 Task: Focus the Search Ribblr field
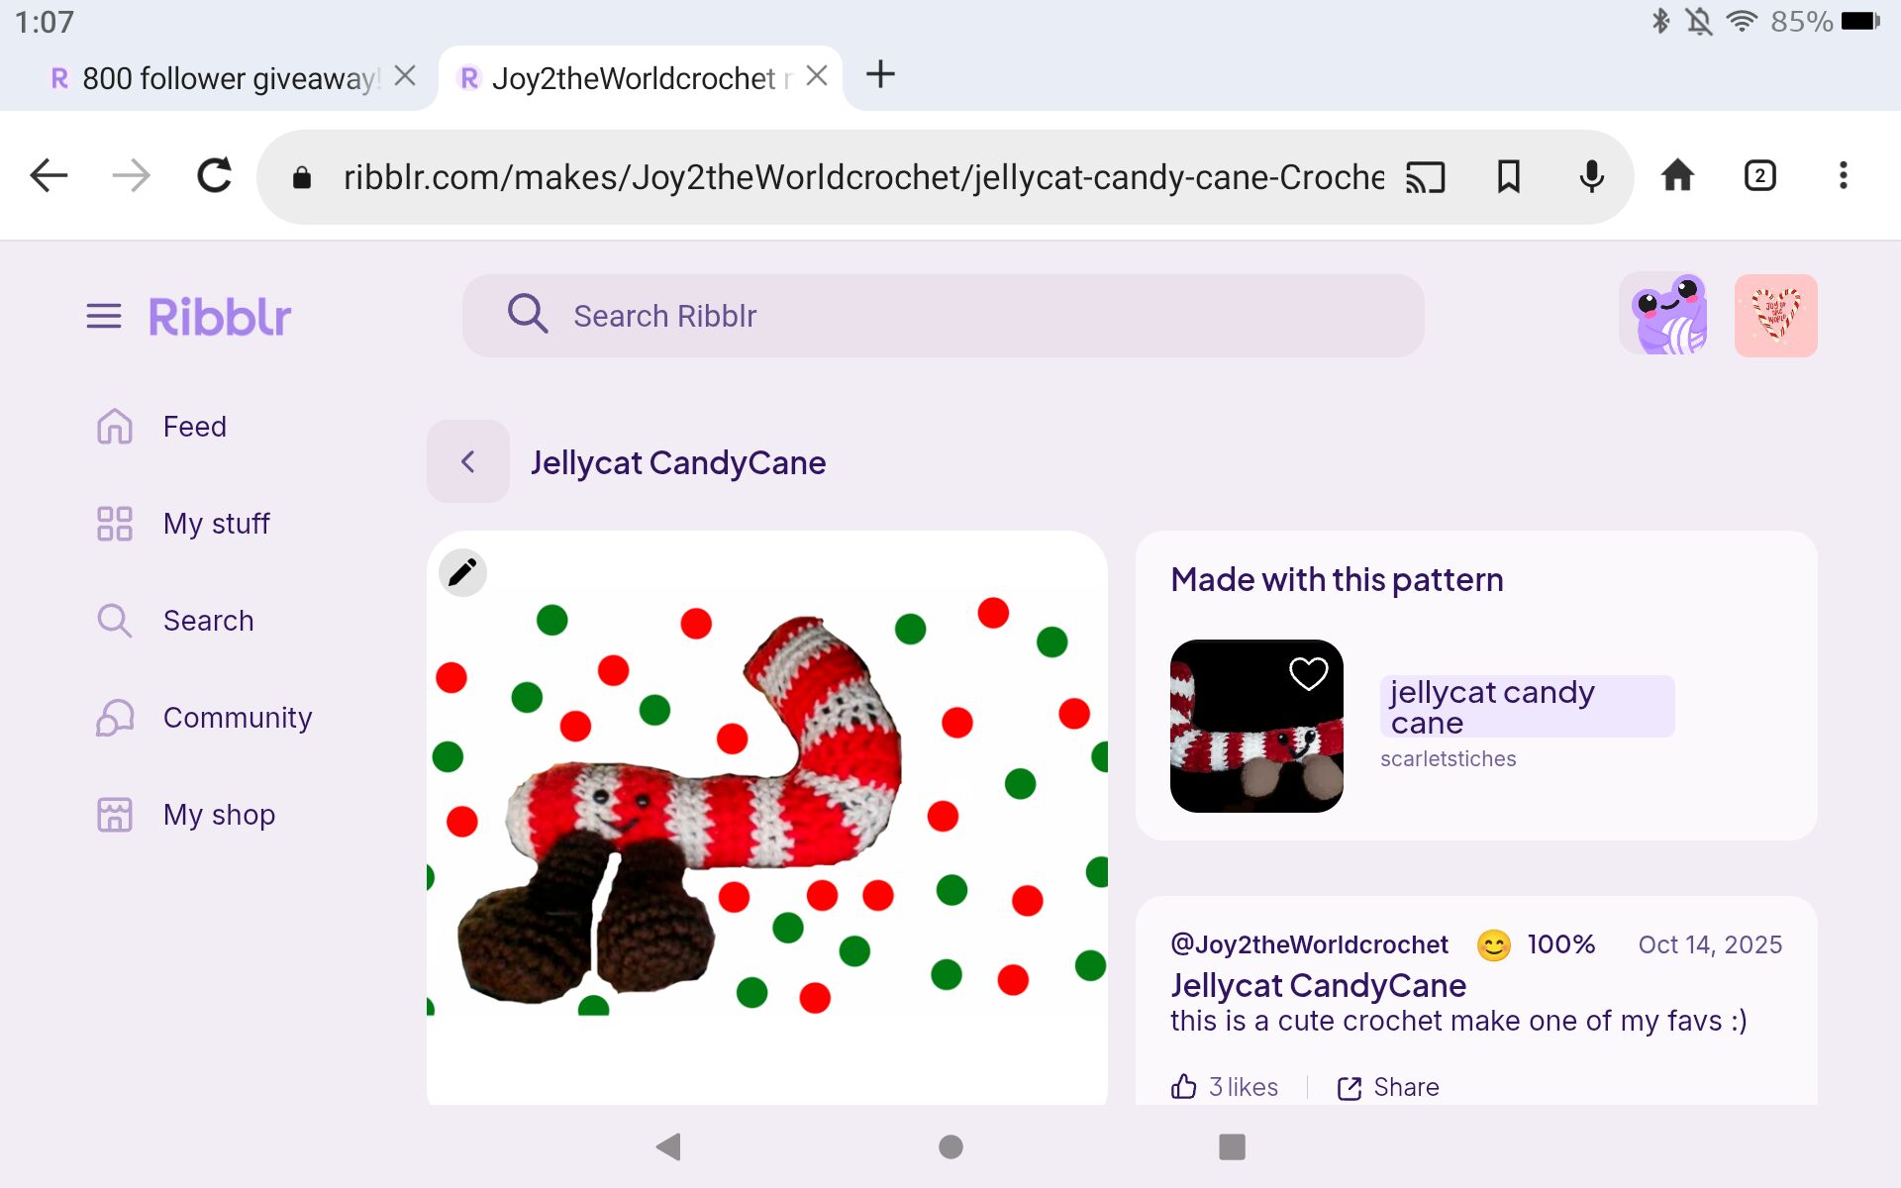pos(941,316)
